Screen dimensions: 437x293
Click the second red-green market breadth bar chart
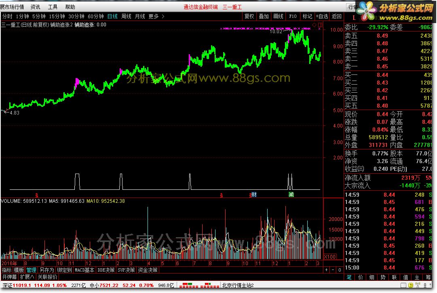point(209,285)
